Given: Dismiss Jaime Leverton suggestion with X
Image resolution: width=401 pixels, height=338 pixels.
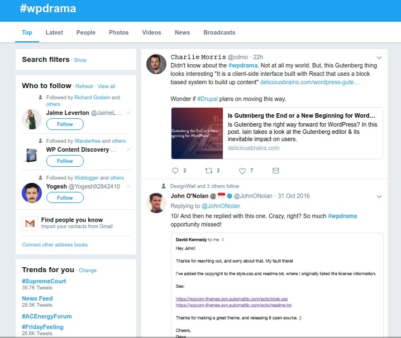Looking at the screenshot, I should point(128,113).
